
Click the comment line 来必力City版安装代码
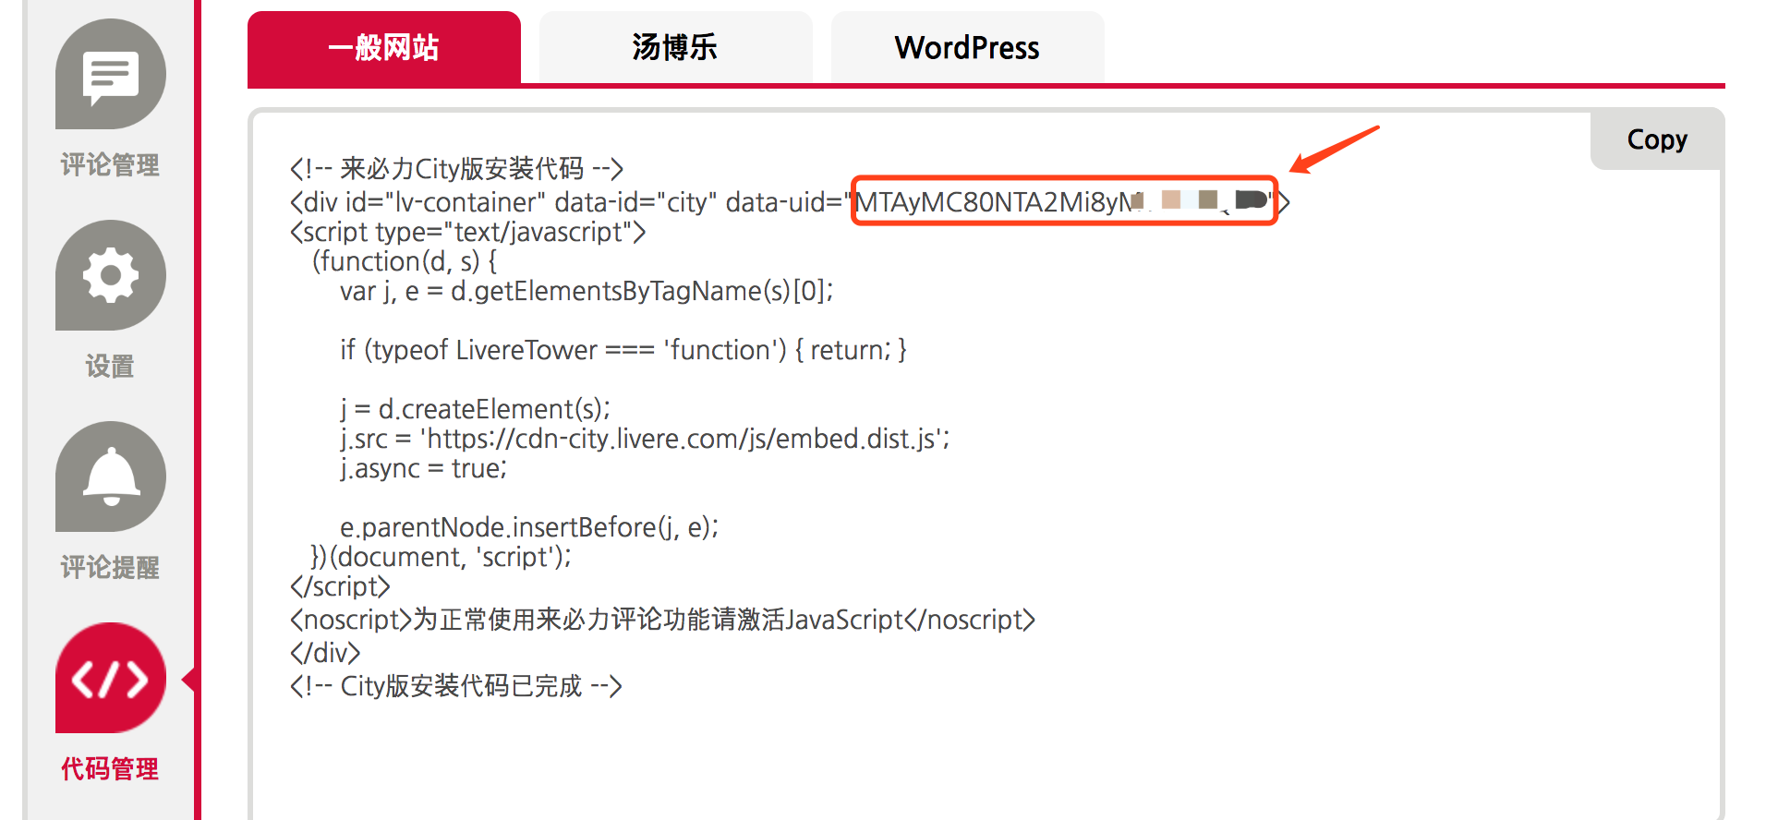(x=456, y=169)
